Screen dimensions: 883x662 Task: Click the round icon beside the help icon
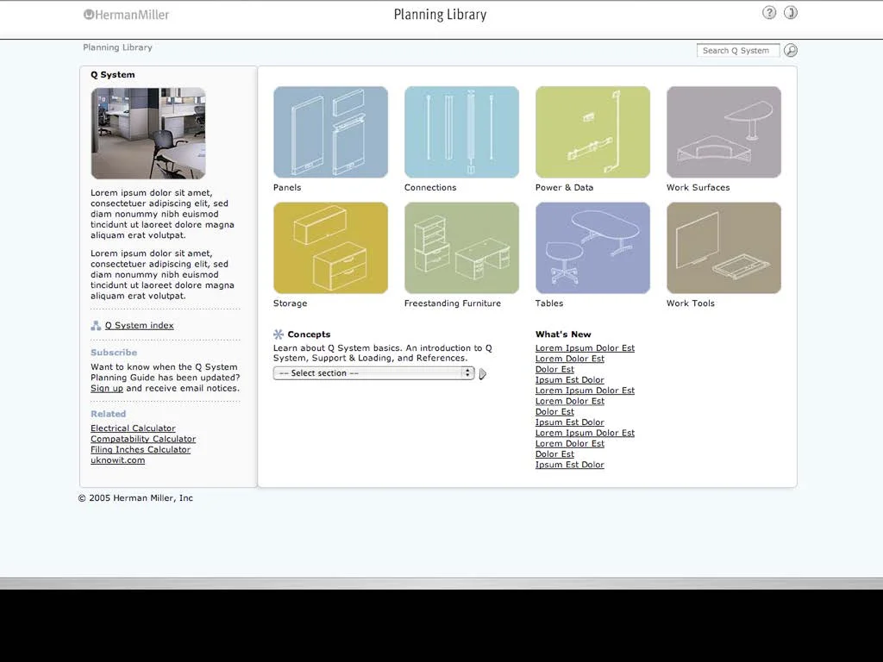coord(791,13)
